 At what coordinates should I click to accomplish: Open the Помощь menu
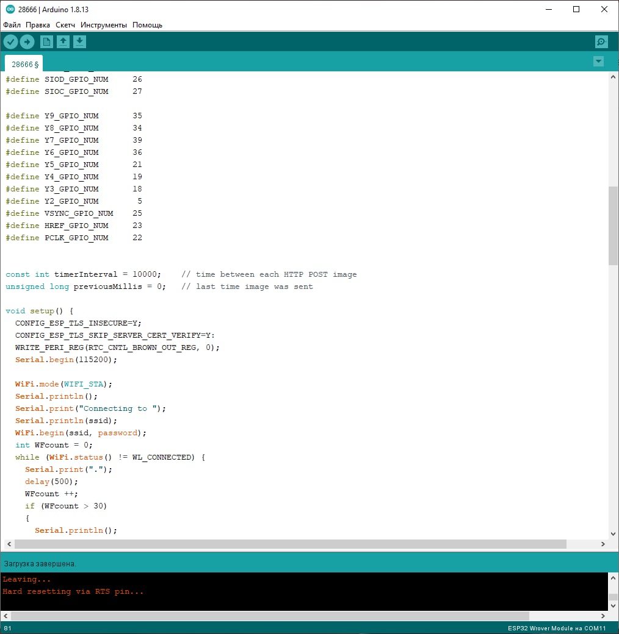[x=148, y=25]
